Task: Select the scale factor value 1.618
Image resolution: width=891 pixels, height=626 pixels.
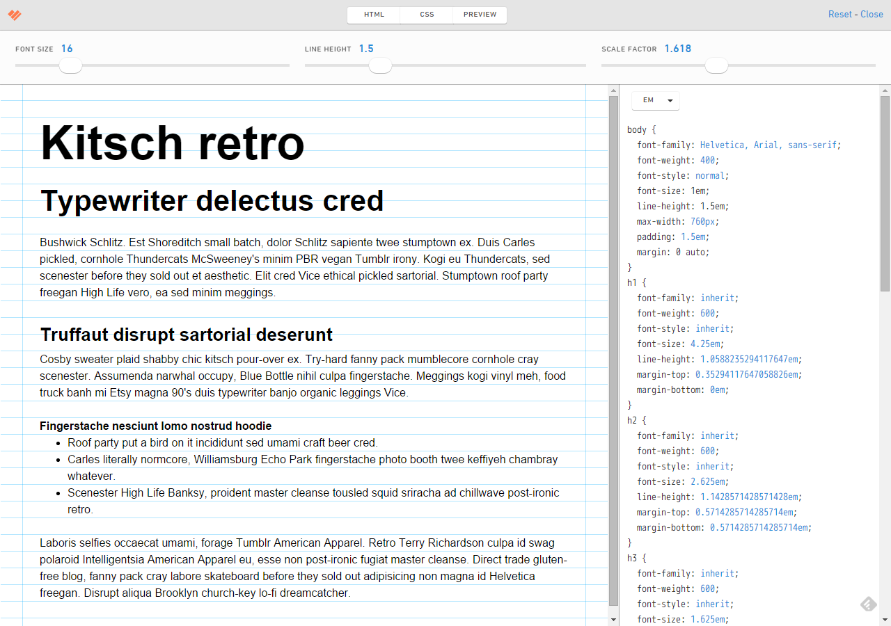Action: click(677, 49)
